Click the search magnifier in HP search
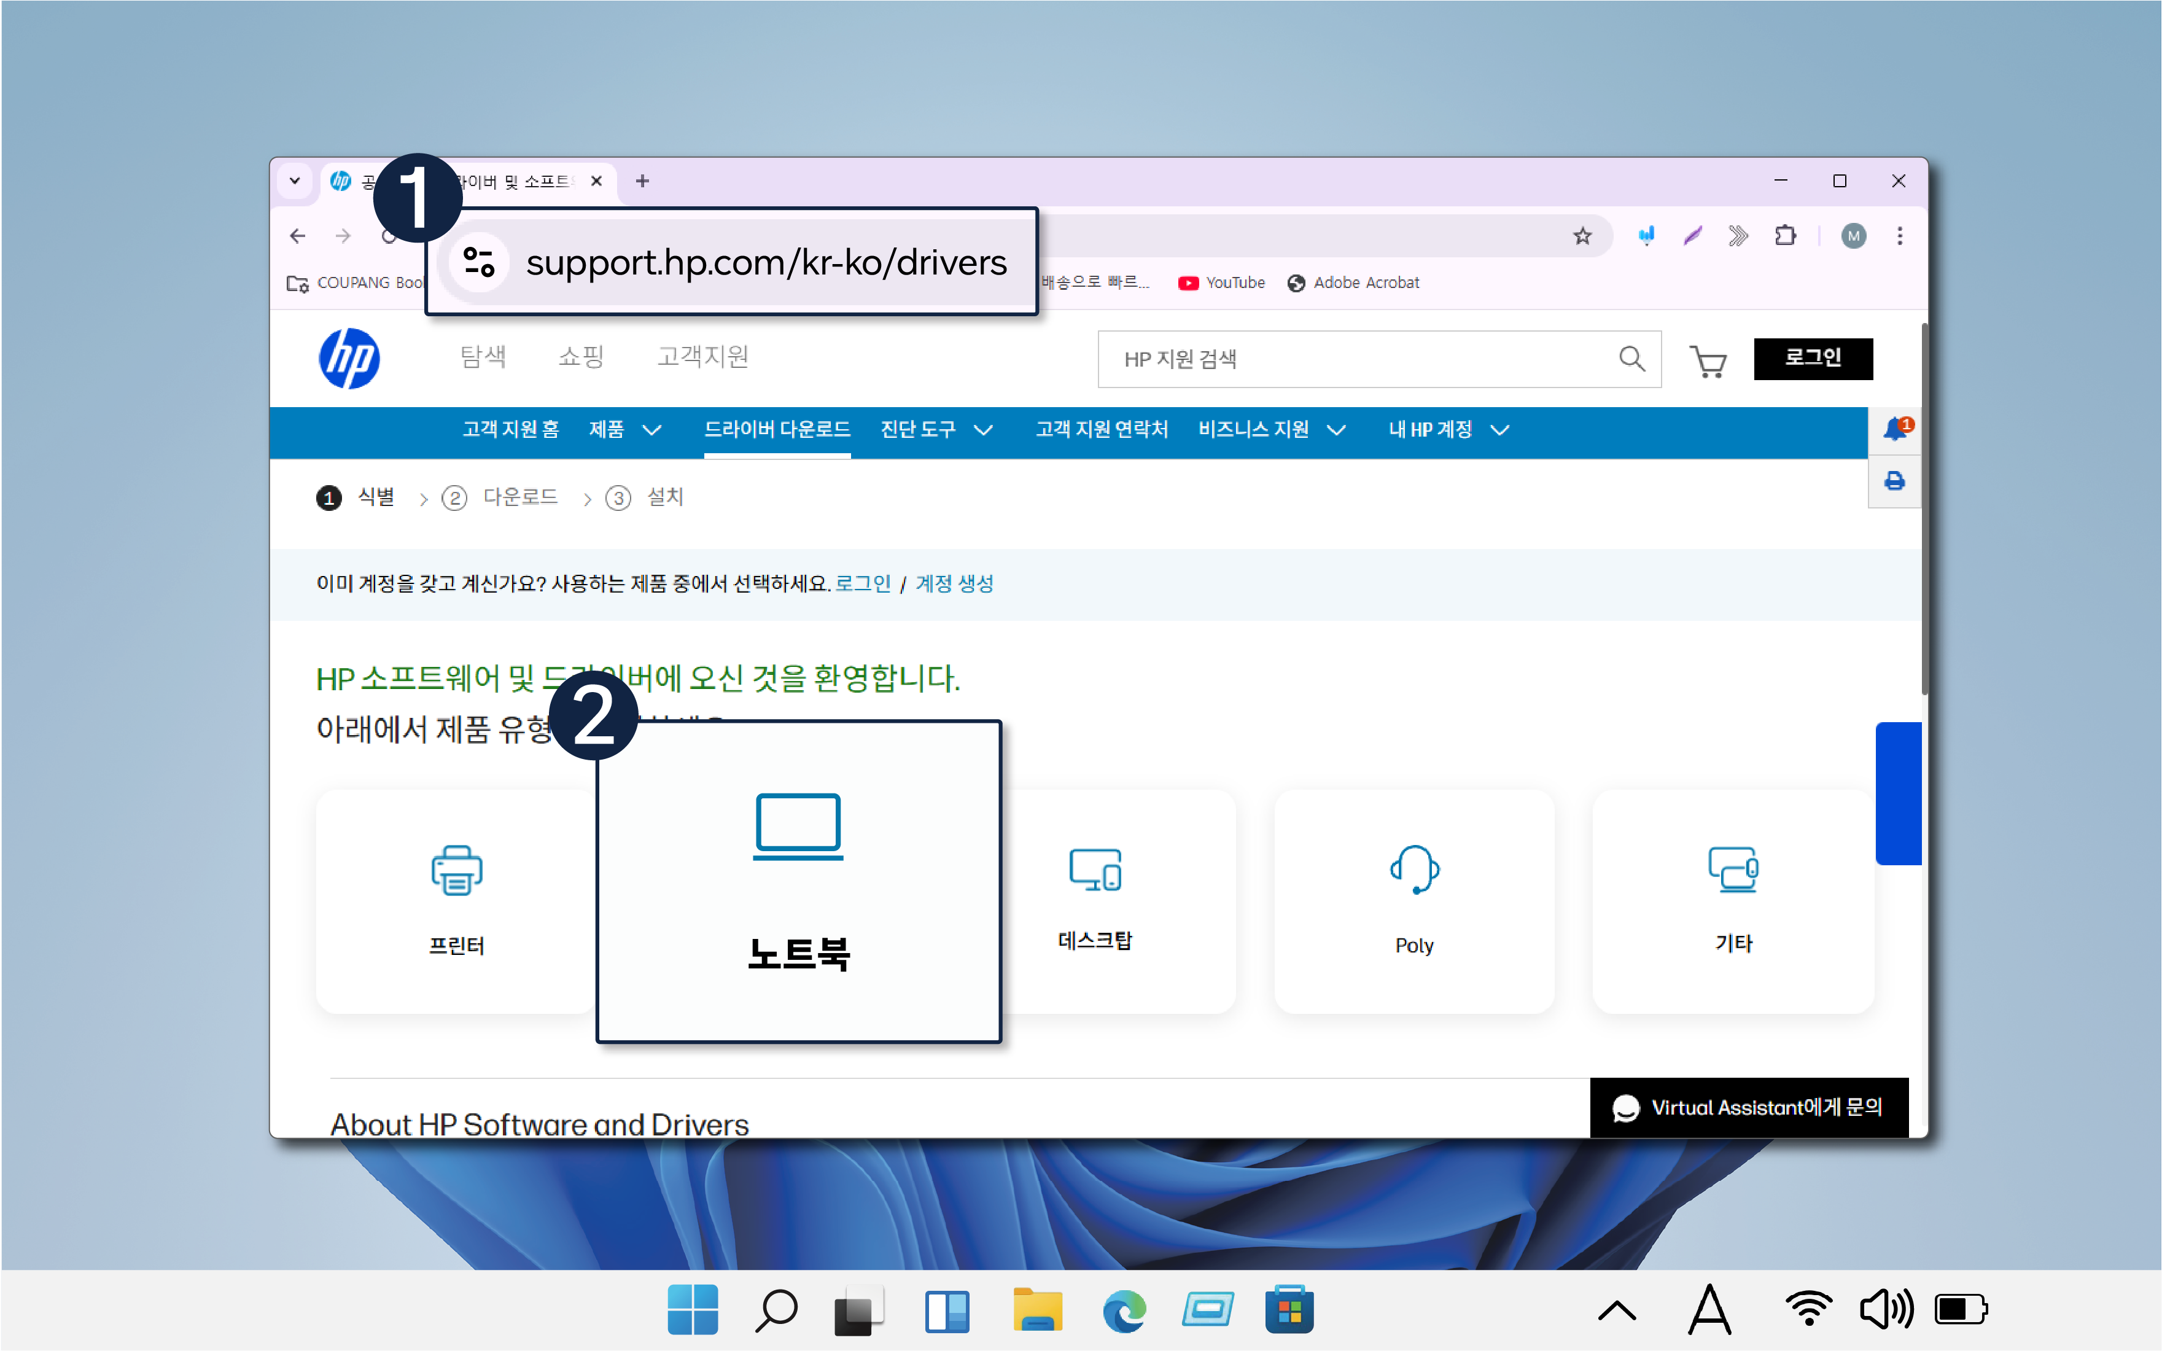This screenshot has height=1351, width=2162. (1631, 359)
